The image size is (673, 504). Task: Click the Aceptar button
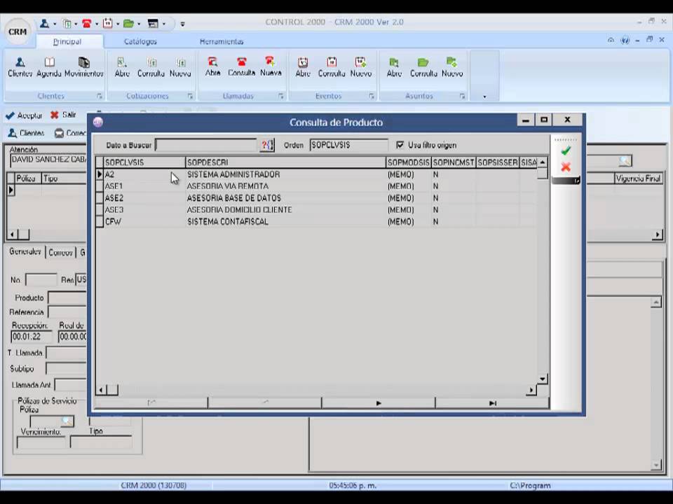[25, 115]
